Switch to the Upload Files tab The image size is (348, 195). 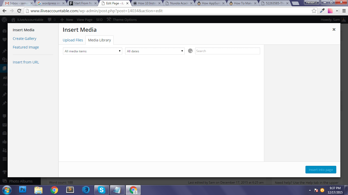pos(73,40)
